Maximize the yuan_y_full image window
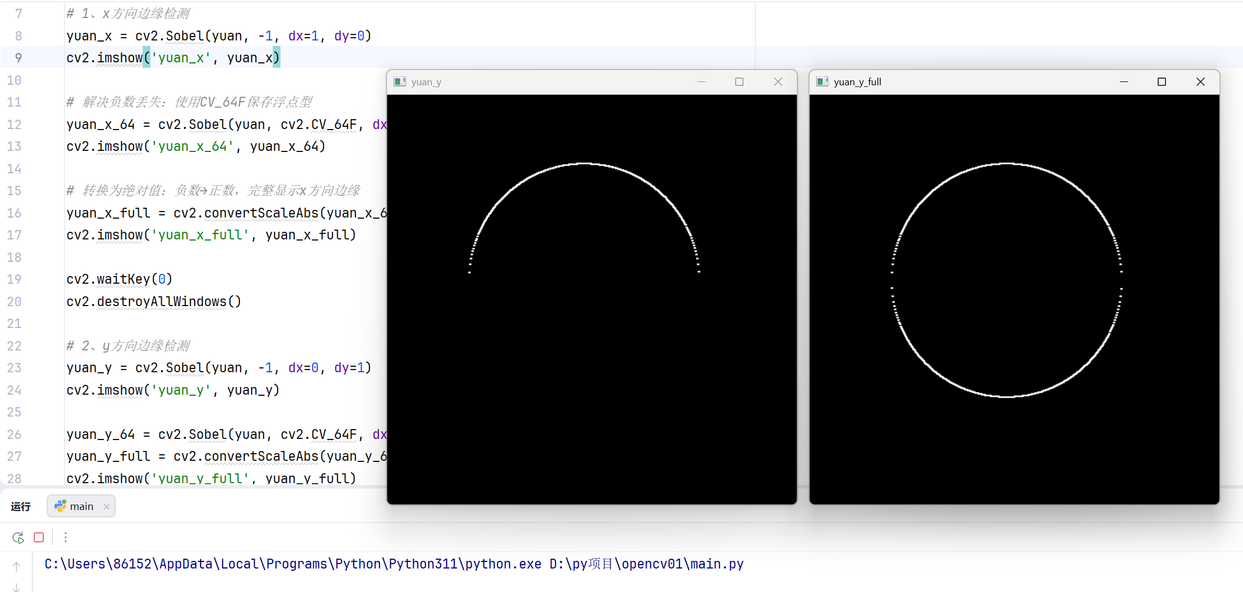Image resolution: width=1243 pixels, height=592 pixels. (x=1162, y=82)
